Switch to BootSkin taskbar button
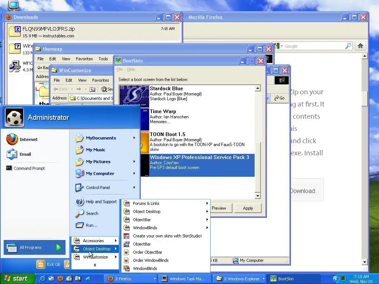 coord(294,279)
